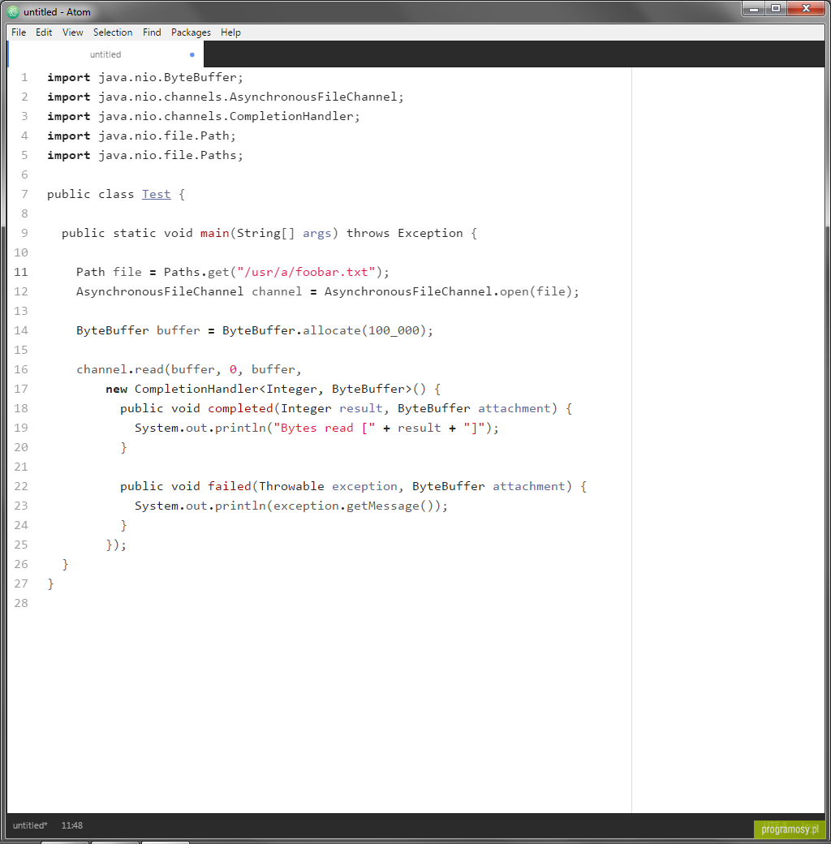Click the "exception" parameter on line 22
The width and height of the screenshot is (831, 844).
[364, 487]
